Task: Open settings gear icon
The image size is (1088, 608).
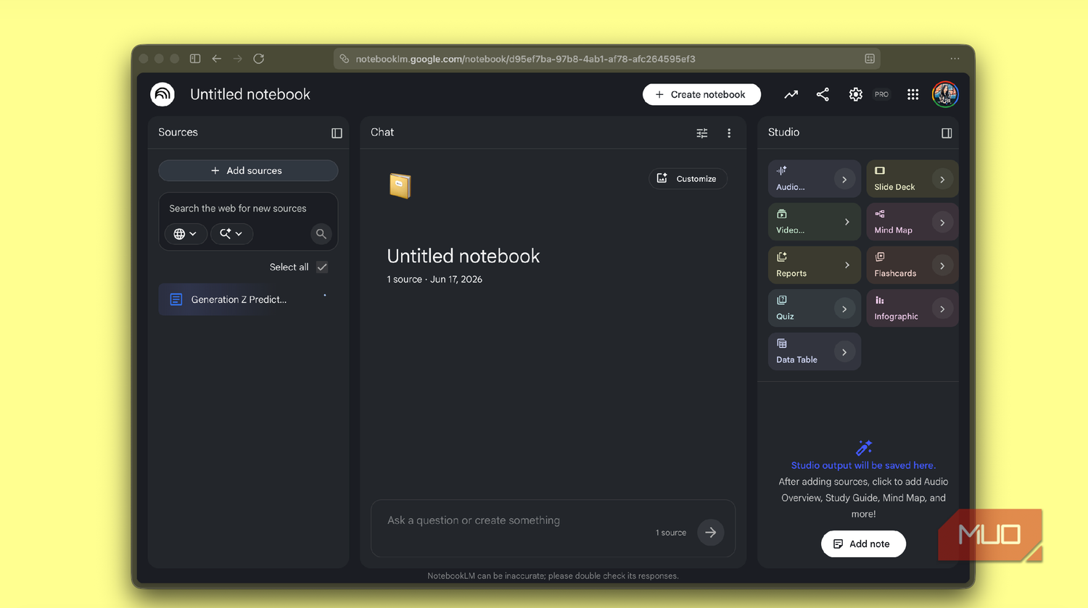Action: [856, 94]
